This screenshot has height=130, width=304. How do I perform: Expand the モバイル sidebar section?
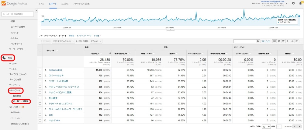coord(14,33)
